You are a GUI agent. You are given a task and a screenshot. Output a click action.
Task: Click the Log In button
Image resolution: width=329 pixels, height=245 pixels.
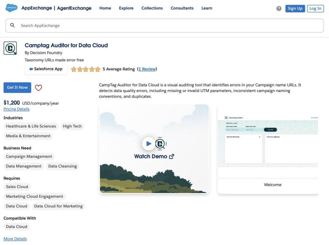(x=315, y=9)
